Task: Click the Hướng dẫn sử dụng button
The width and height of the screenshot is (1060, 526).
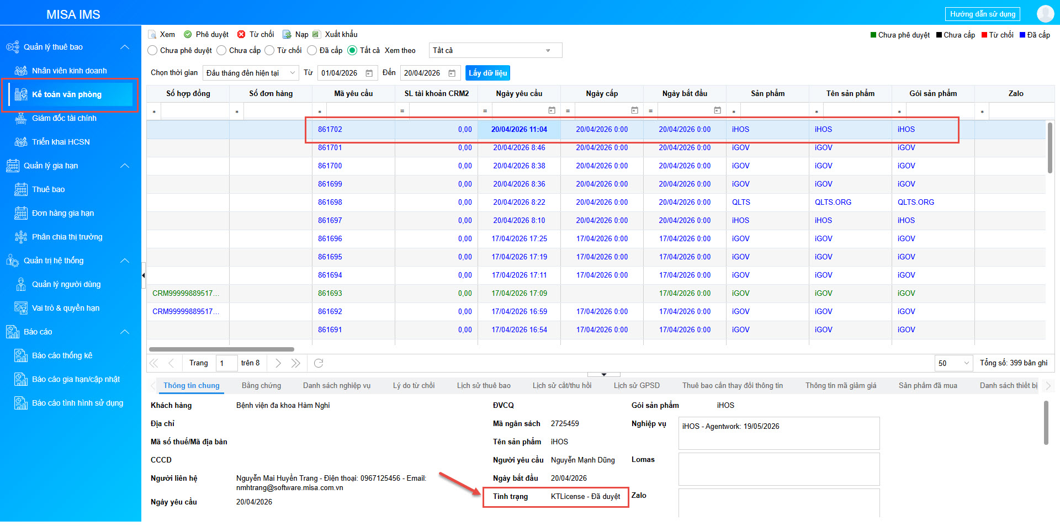Action: 983,14
